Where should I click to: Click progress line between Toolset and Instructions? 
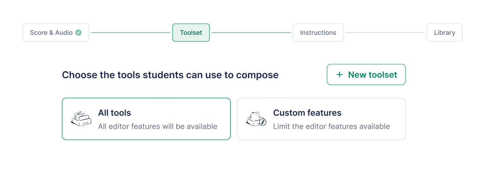(251, 33)
